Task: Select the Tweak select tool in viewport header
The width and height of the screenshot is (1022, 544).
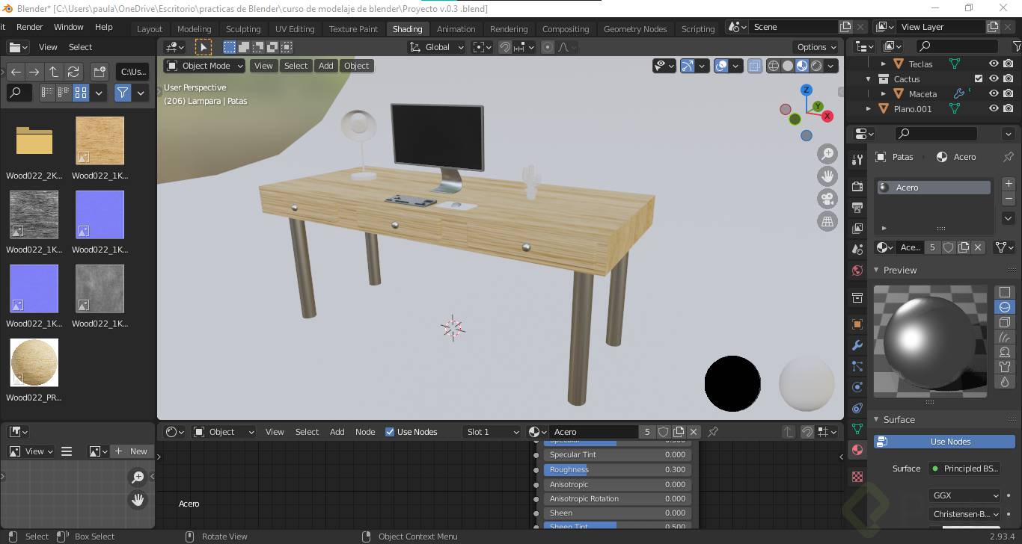Action: 203,46
